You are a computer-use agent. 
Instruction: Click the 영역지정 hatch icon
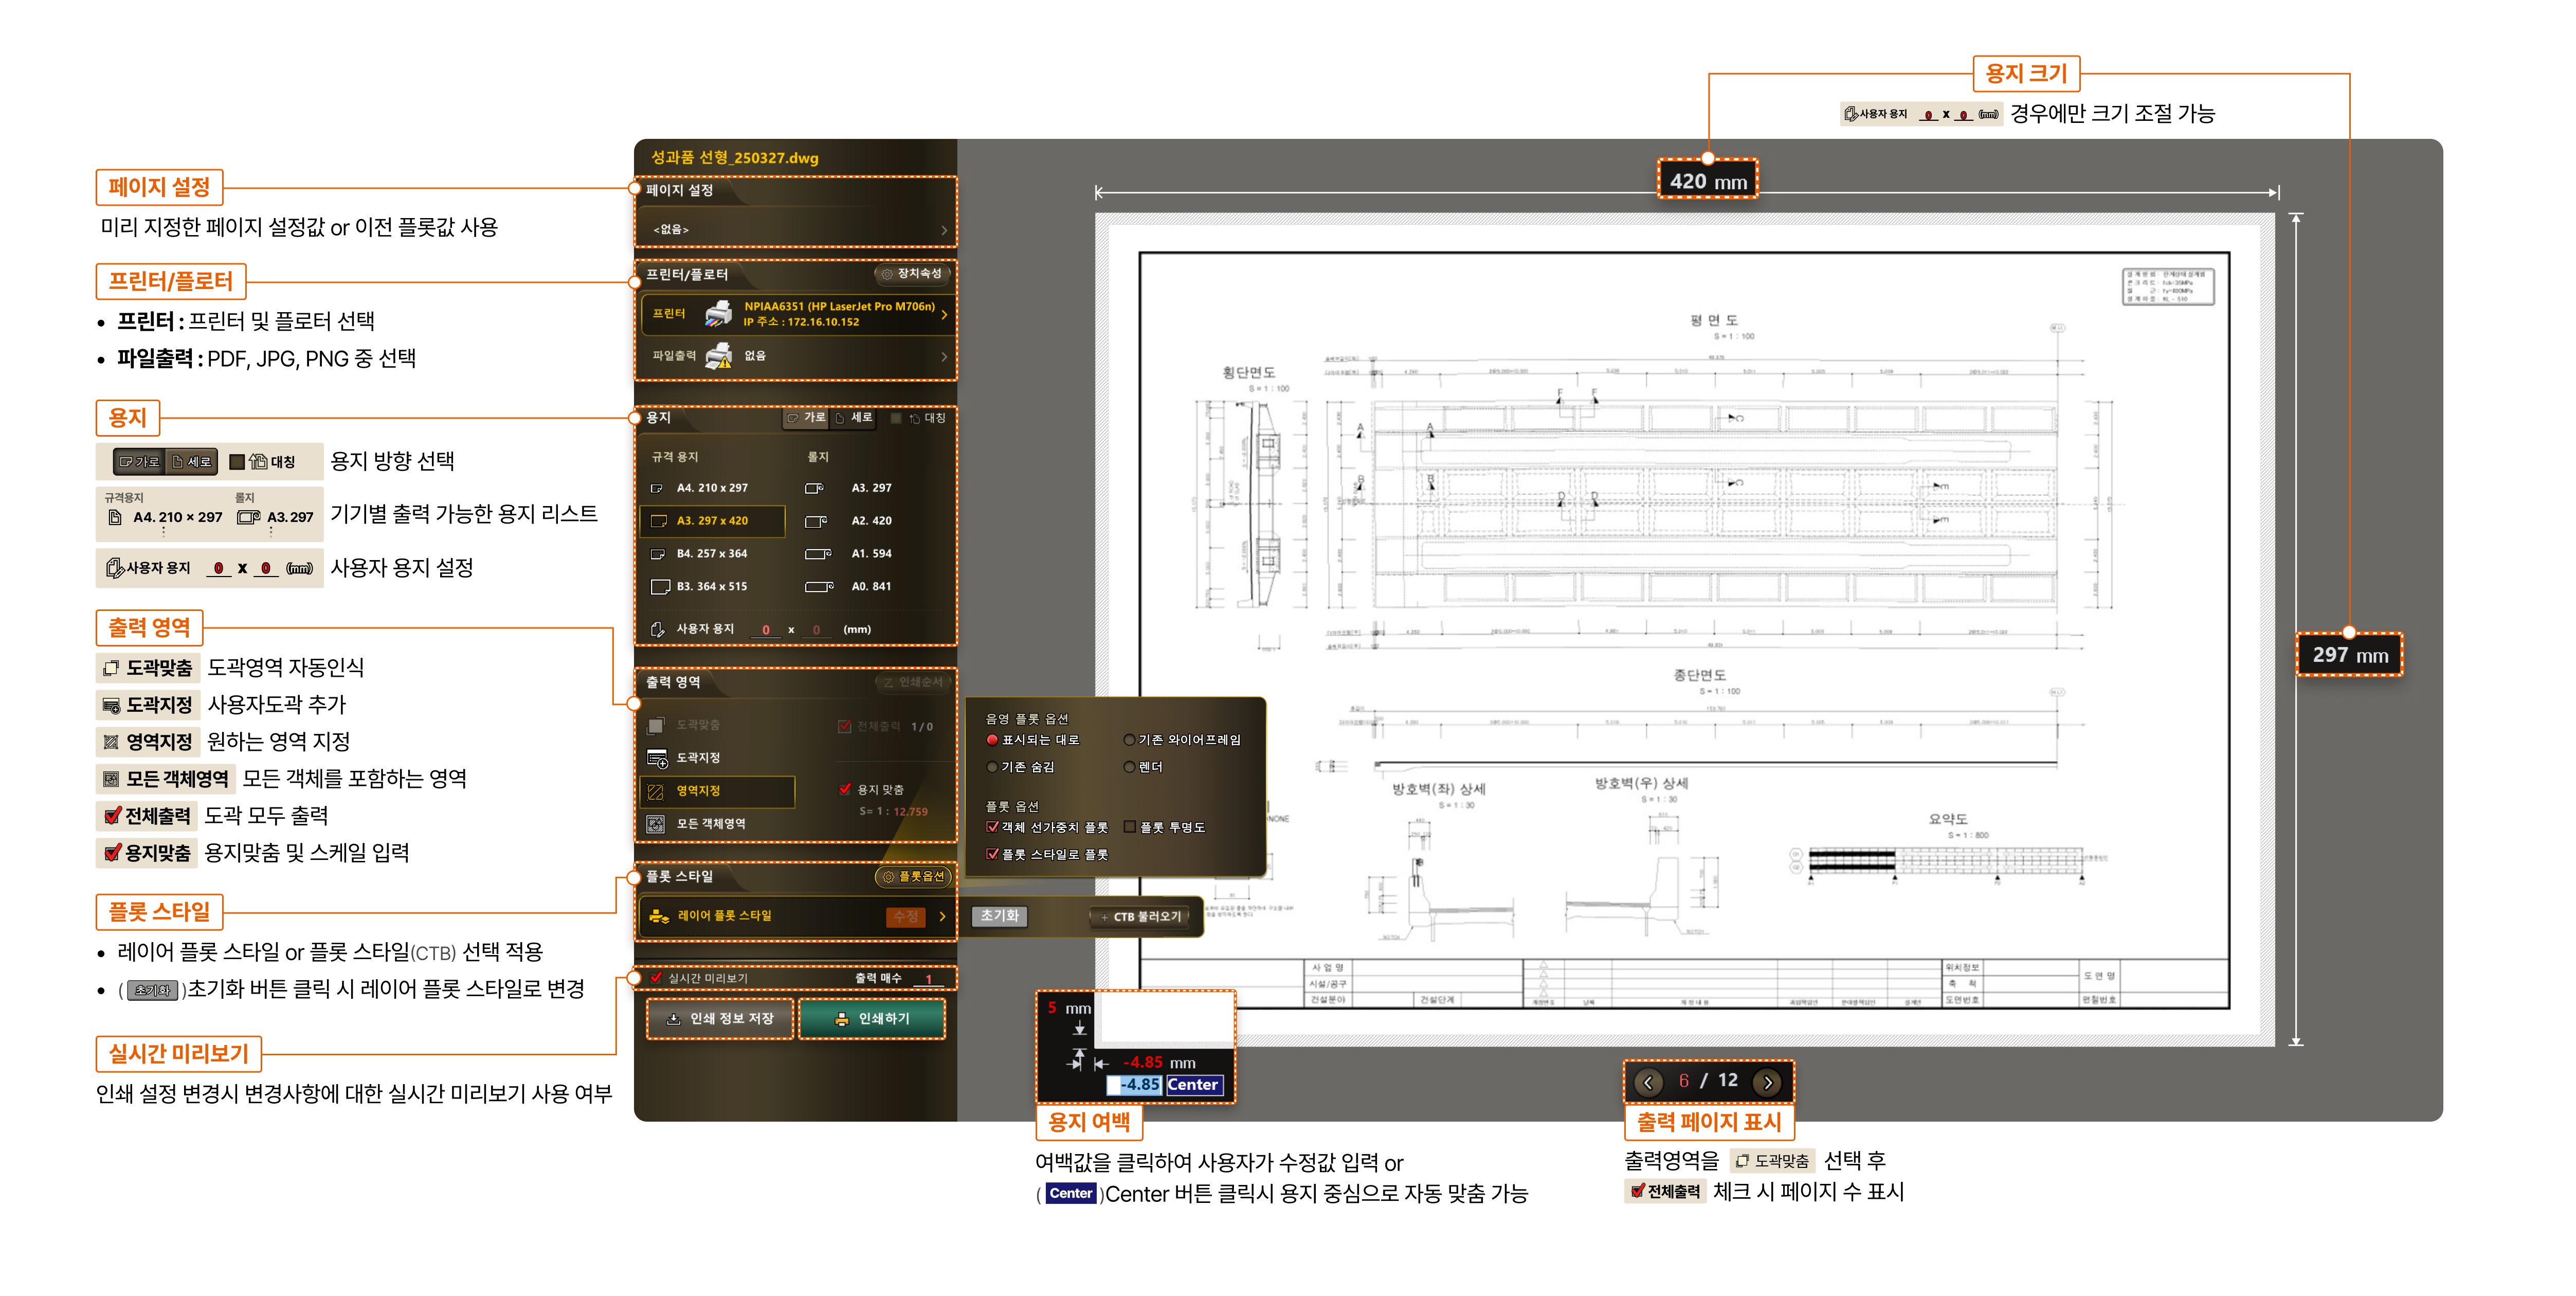coord(656,791)
